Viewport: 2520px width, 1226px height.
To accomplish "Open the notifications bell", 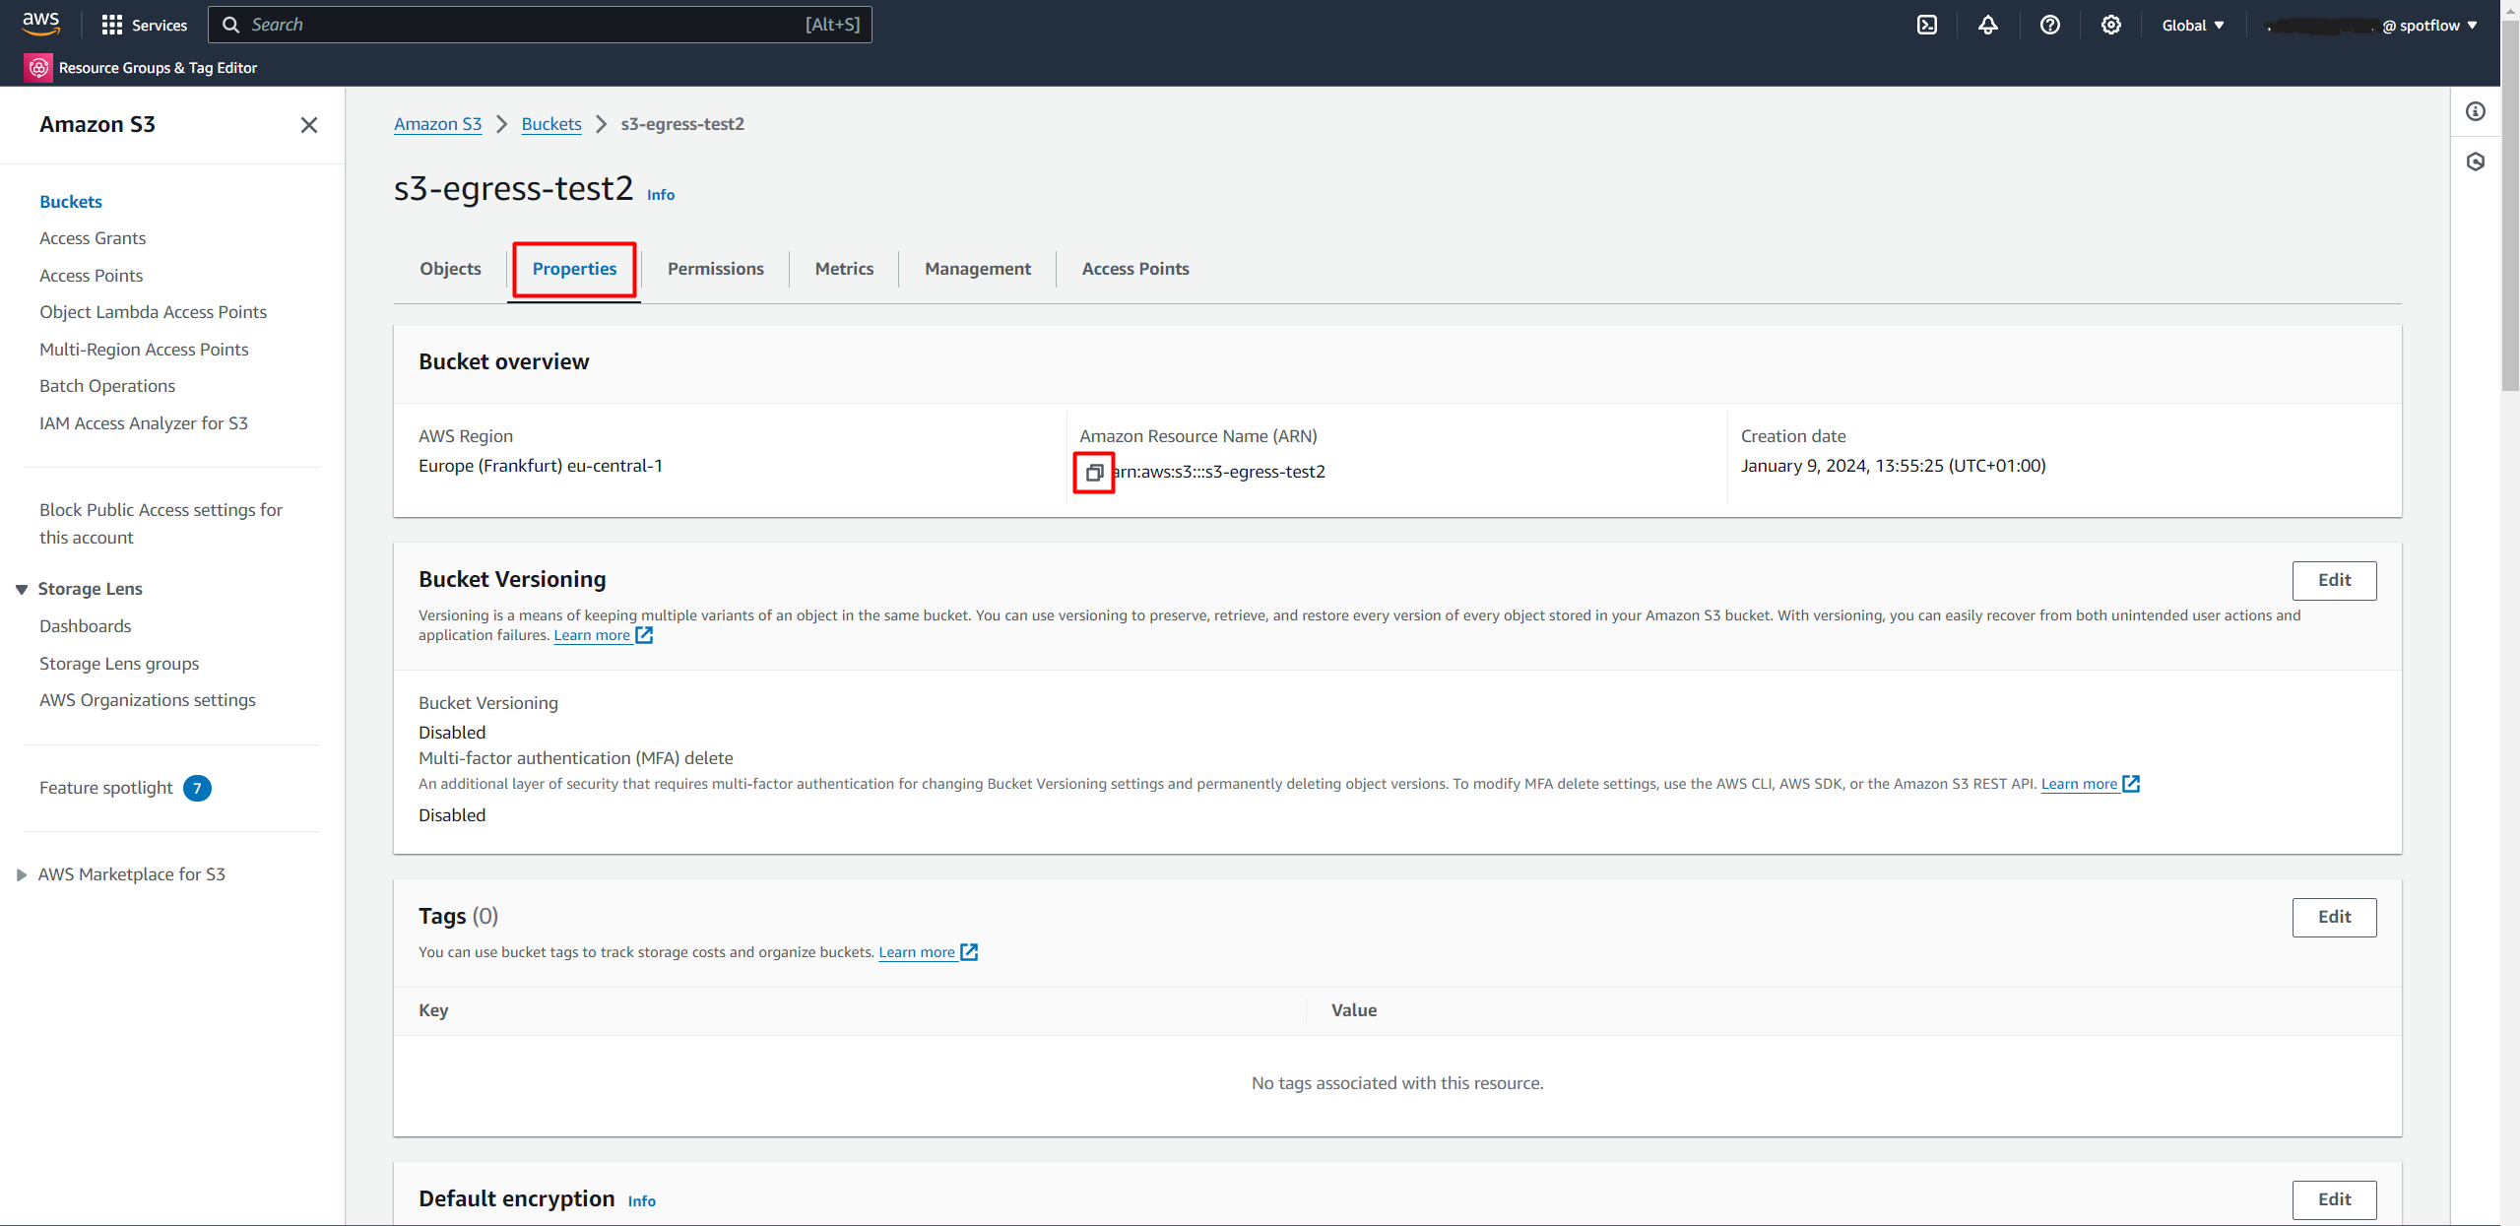I will point(1987,25).
